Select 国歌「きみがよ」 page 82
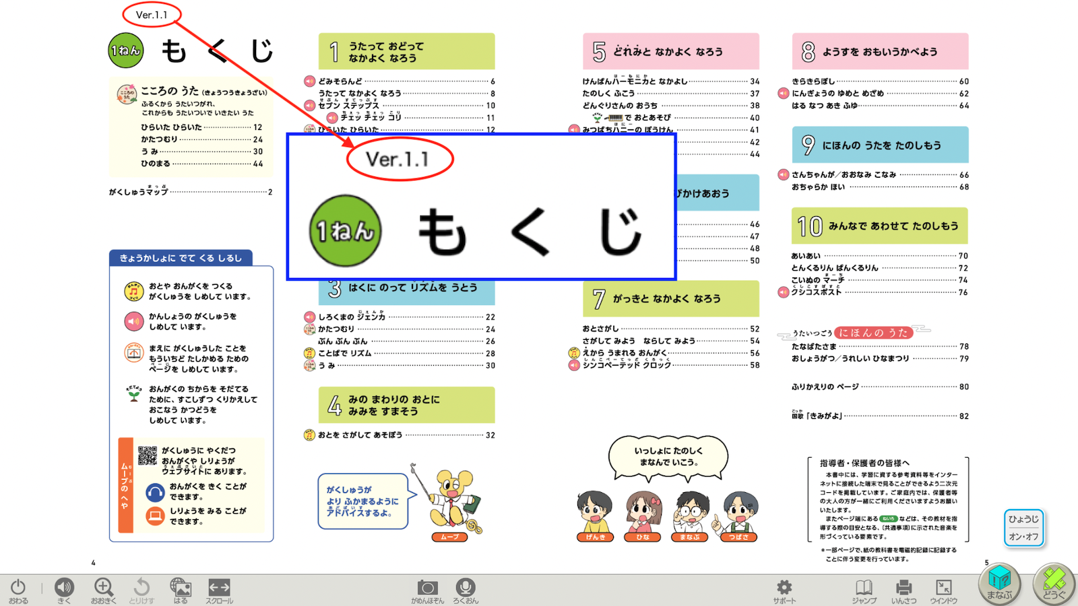 (x=880, y=416)
